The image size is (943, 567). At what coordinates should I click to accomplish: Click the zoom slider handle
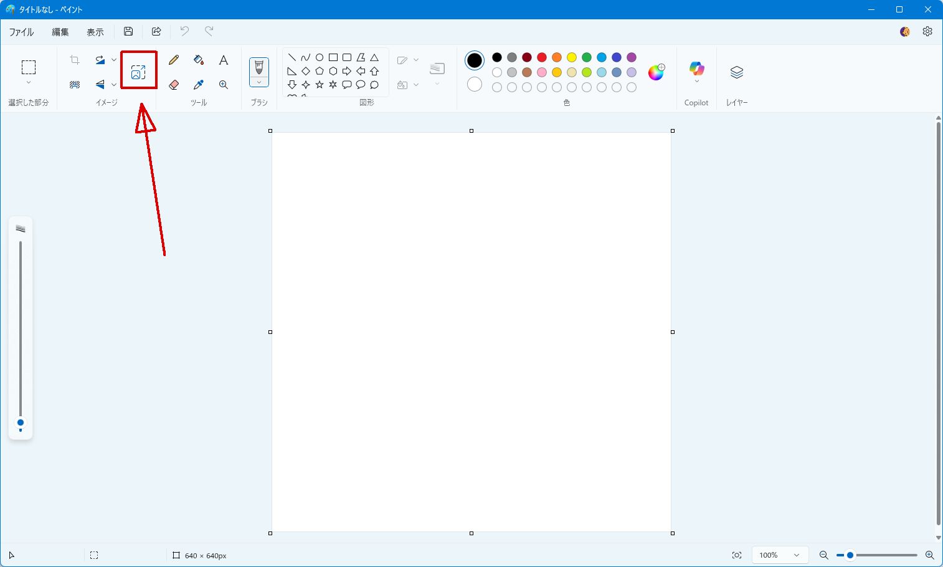tap(850, 555)
